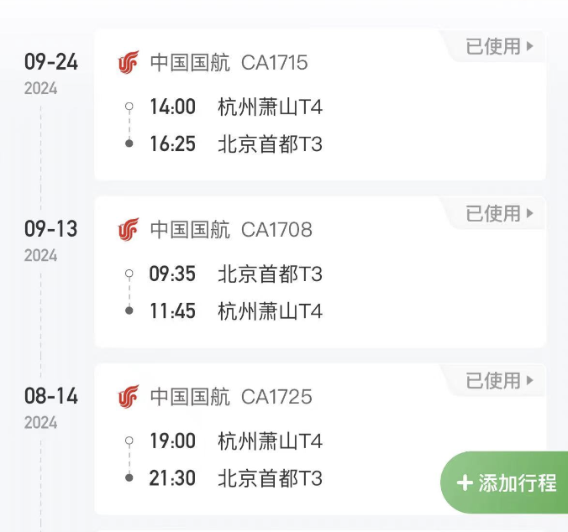Click route dots icon beside 19:00 departure
Viewport: 568px width, 532px height.
point(129,459)
